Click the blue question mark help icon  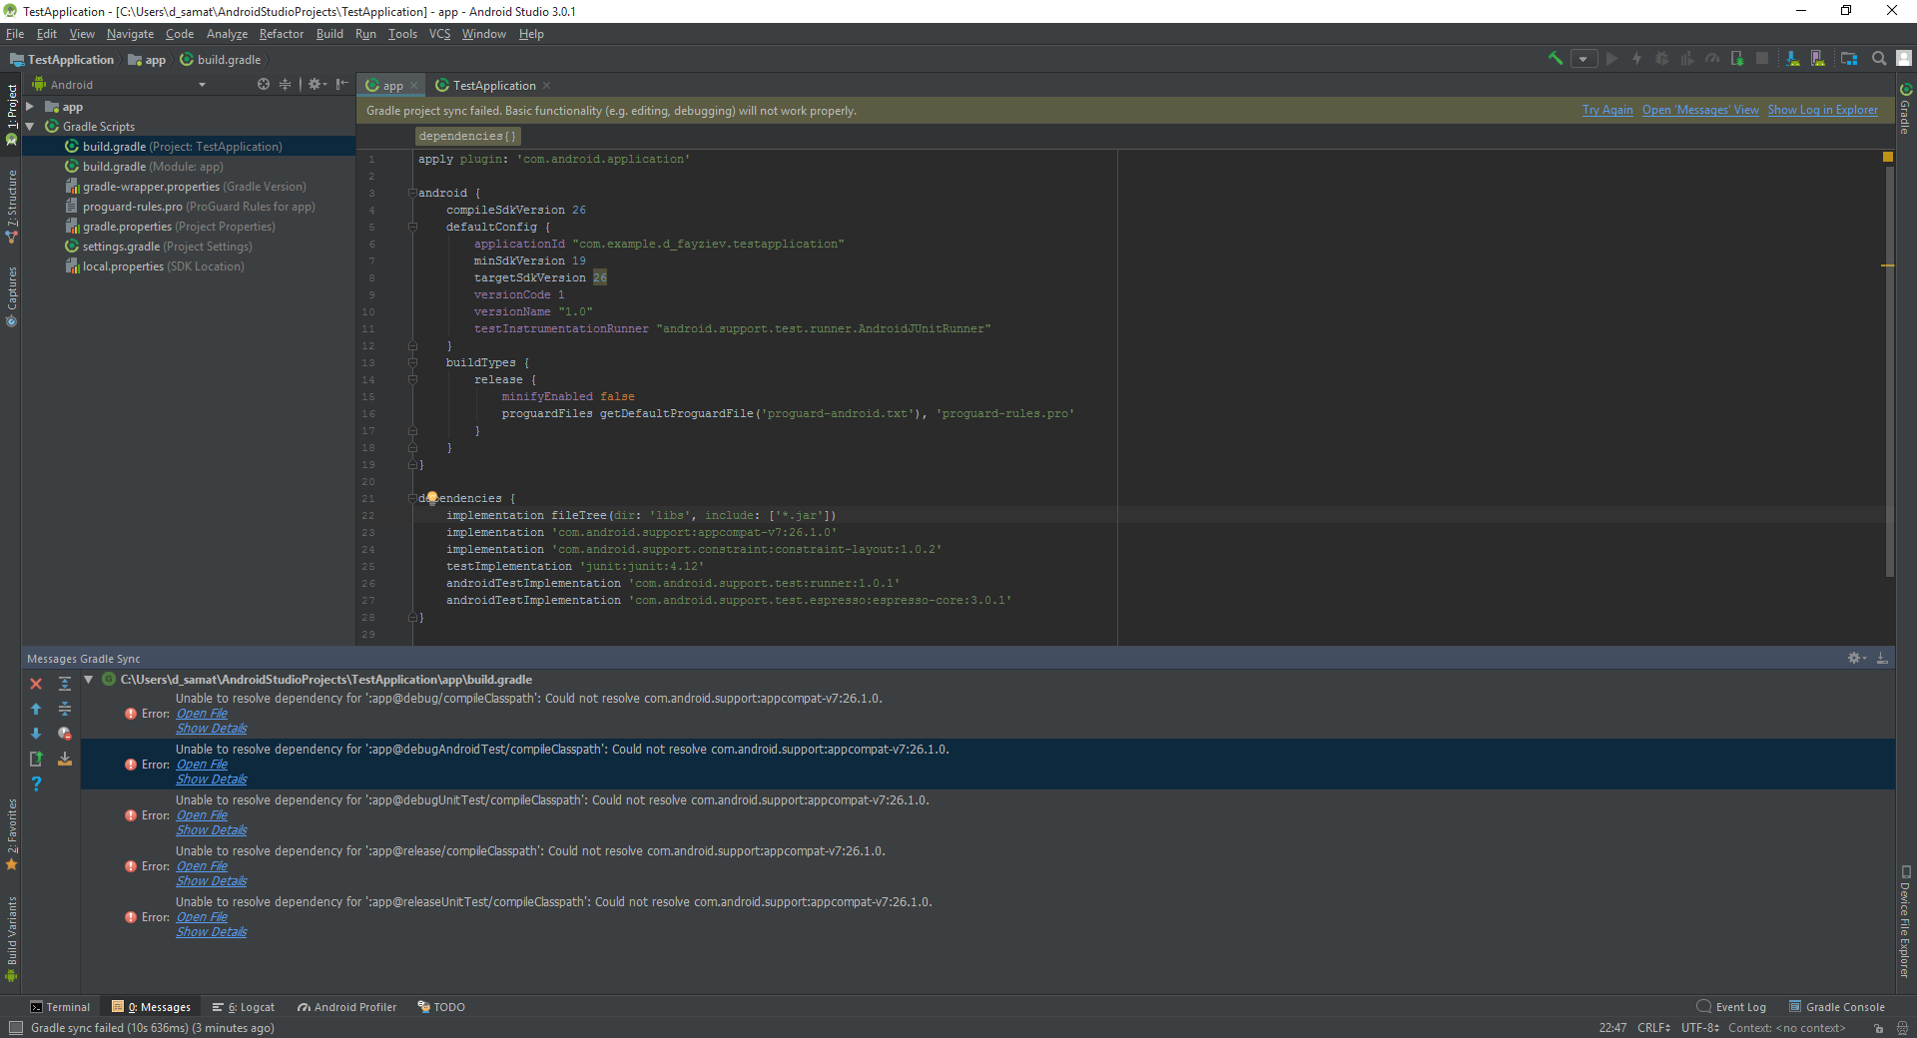pos(36,783)
